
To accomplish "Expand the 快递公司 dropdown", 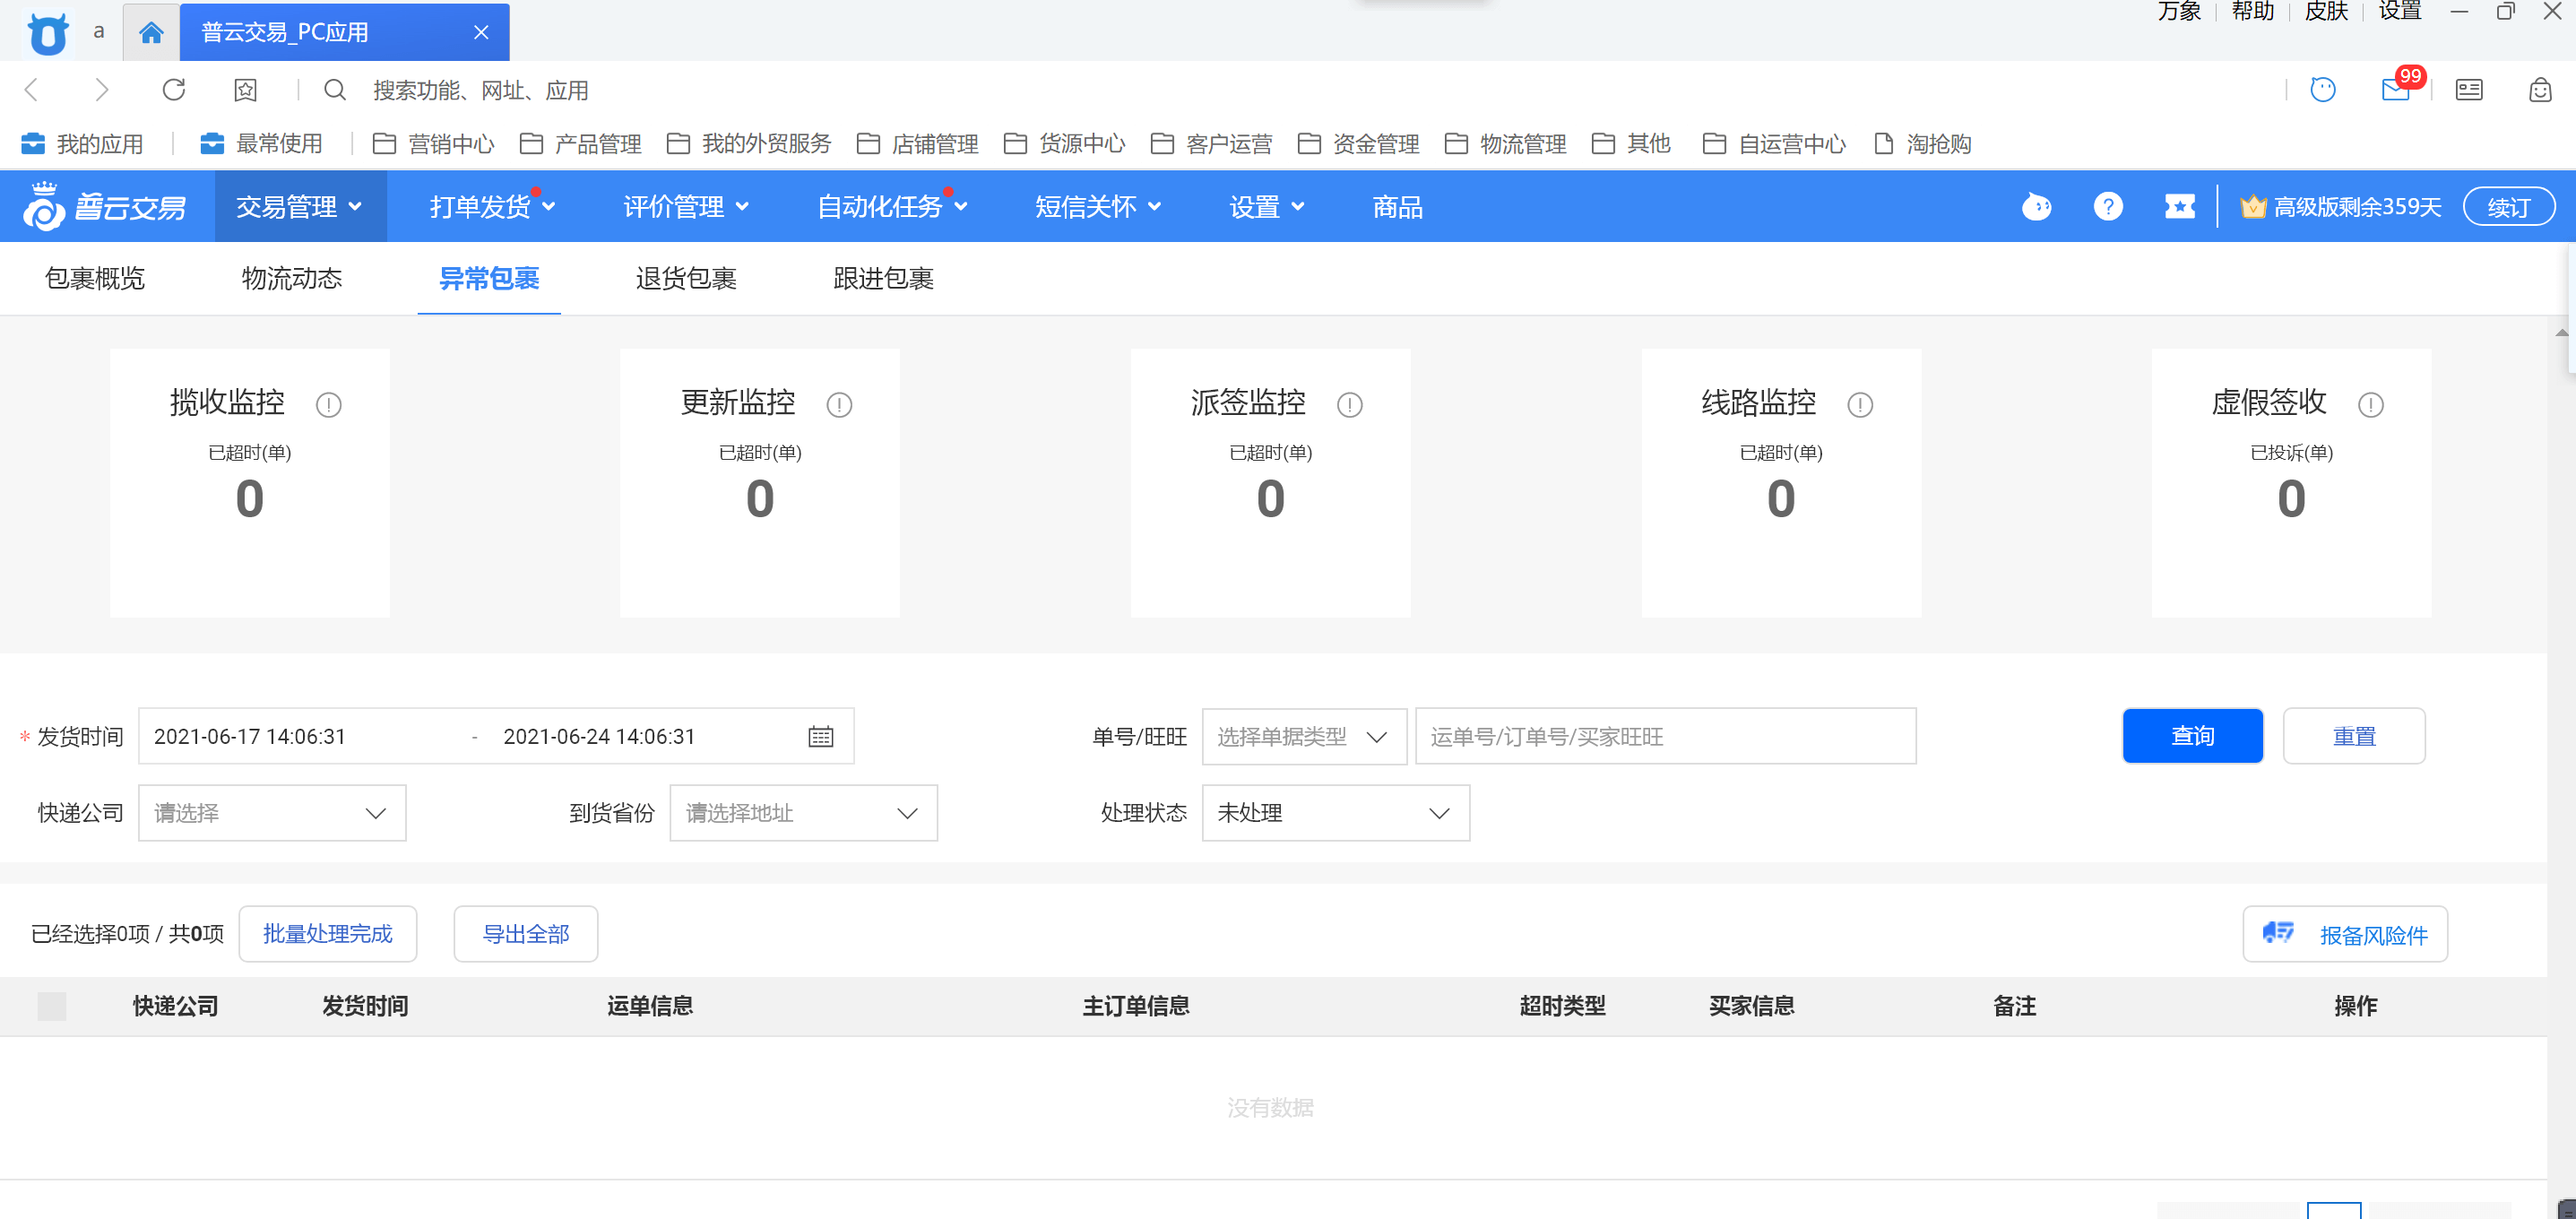I will [x=272, y=813].
